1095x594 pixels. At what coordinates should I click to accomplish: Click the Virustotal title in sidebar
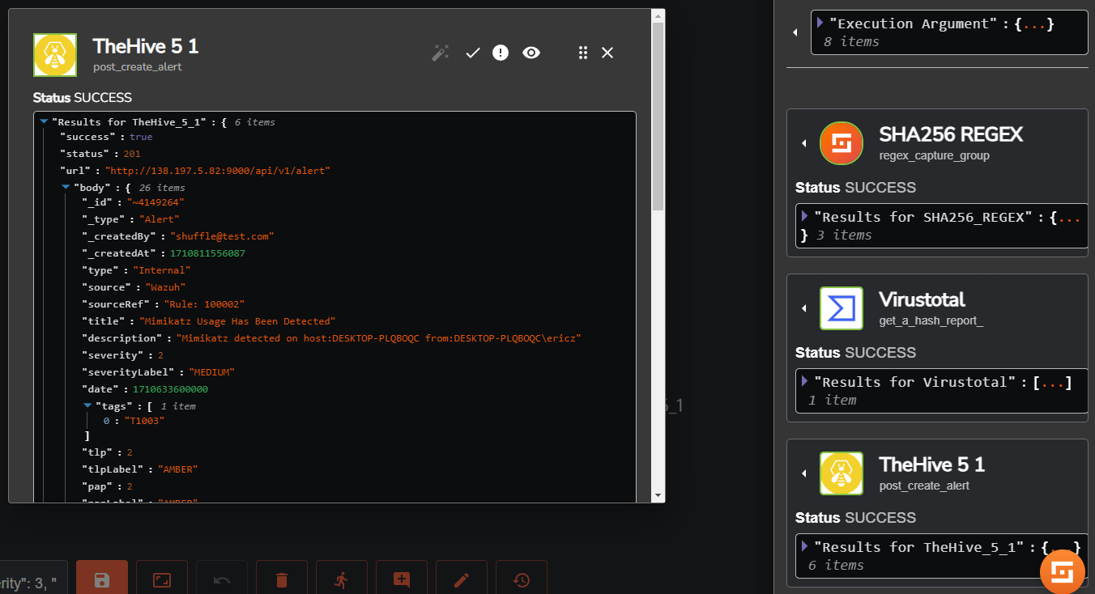922,299
